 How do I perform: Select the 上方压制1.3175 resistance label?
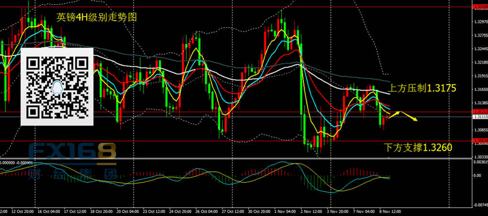coord(421,88)
